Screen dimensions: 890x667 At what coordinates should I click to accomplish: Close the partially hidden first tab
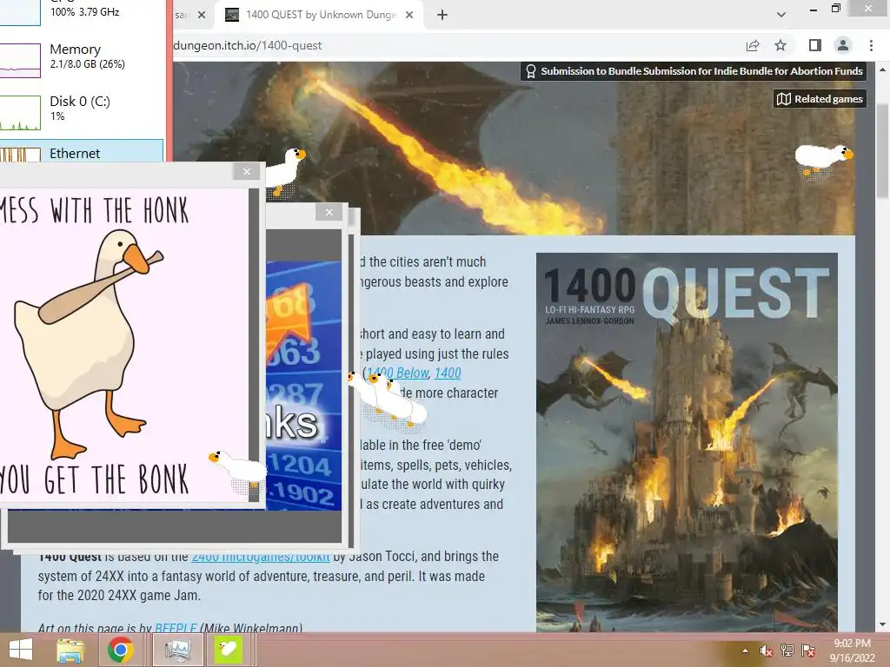pos(202,15)
